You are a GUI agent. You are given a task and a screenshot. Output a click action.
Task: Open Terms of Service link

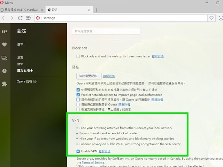click(93, 162)
